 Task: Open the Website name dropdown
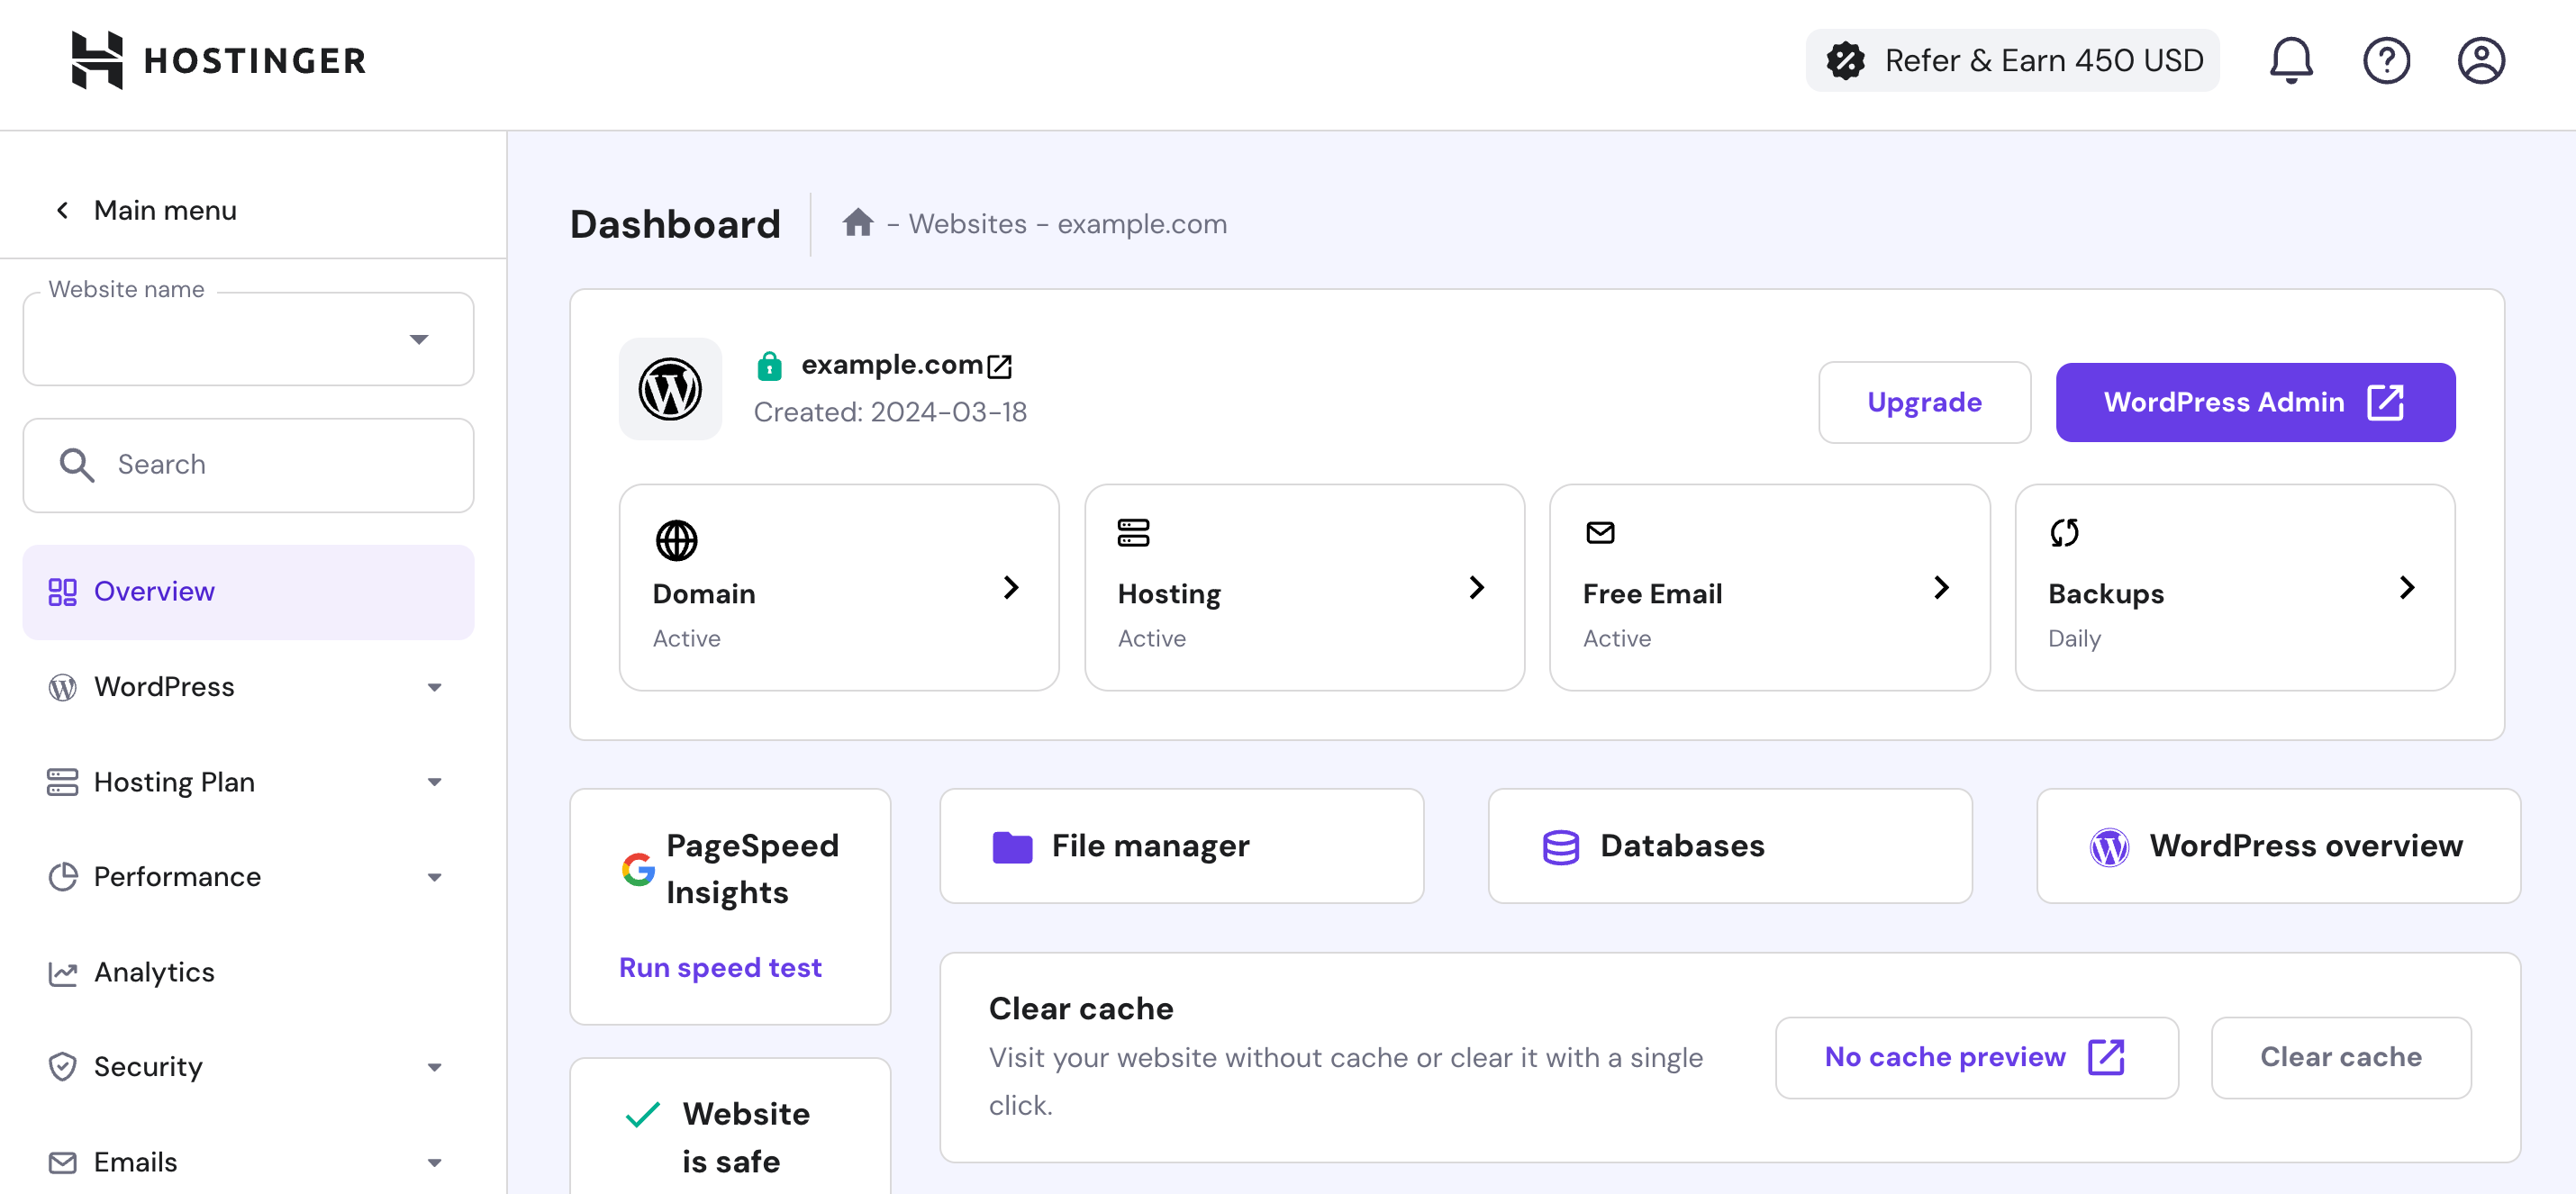(x=420, y=339)
